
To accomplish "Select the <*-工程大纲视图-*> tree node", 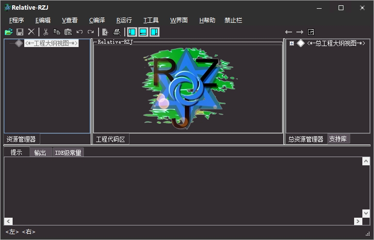I will pos(51,43).
